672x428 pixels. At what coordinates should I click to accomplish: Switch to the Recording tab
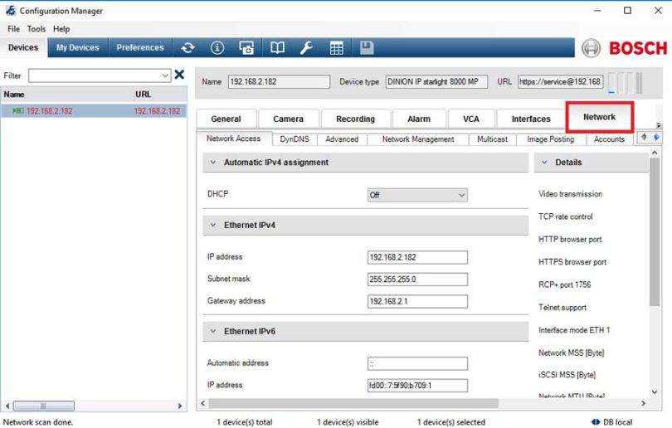tap(355, 119)
